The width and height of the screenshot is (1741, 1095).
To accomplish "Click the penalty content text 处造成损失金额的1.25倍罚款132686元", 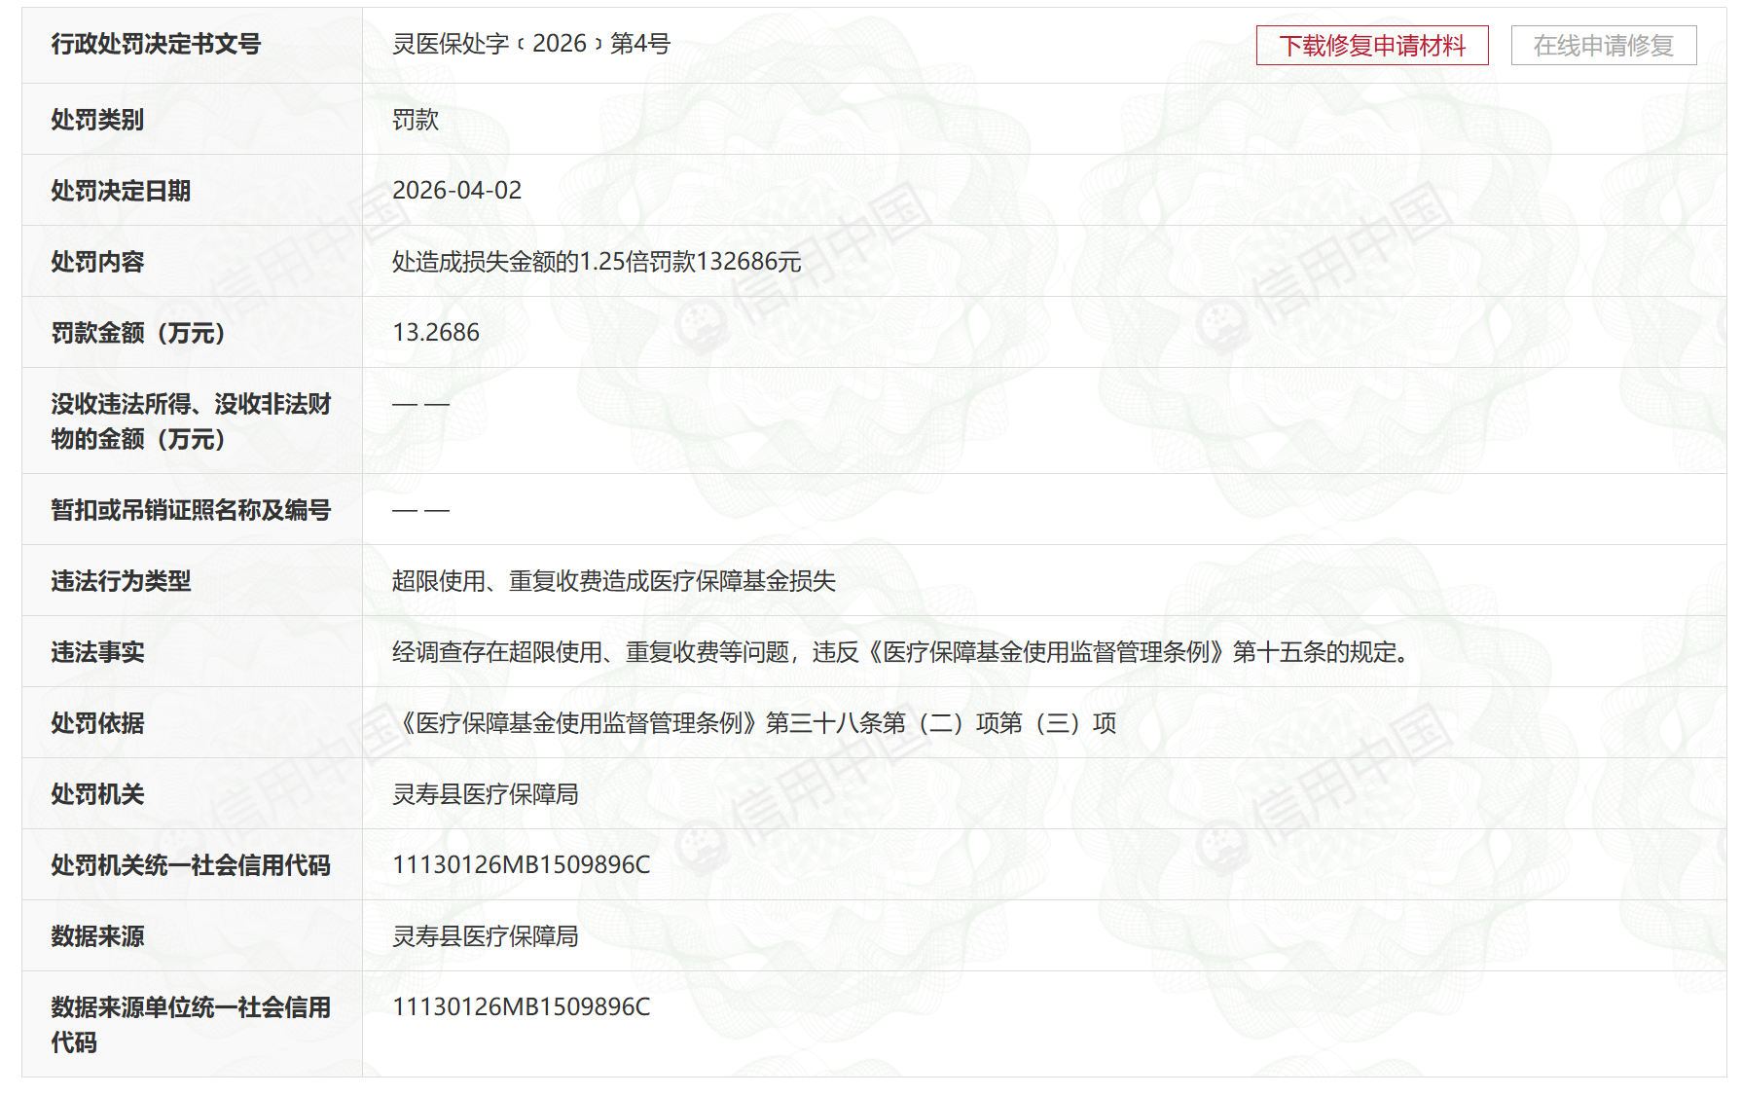I will point(596,262).
